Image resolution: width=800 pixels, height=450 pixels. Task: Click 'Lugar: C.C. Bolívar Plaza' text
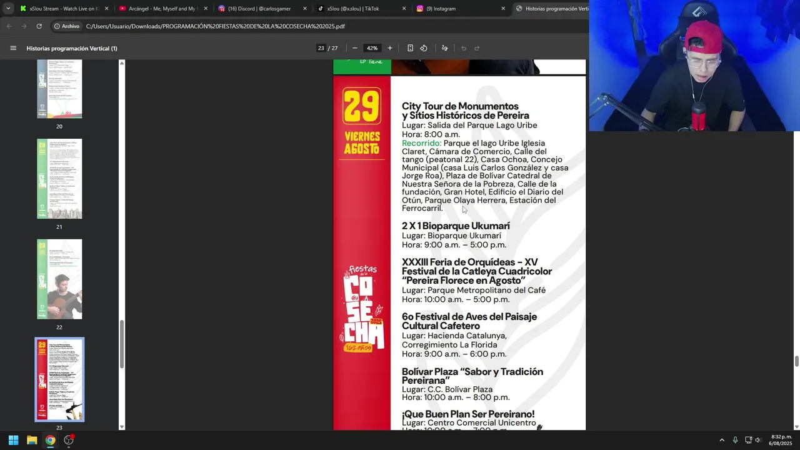(x=447, y=389)
